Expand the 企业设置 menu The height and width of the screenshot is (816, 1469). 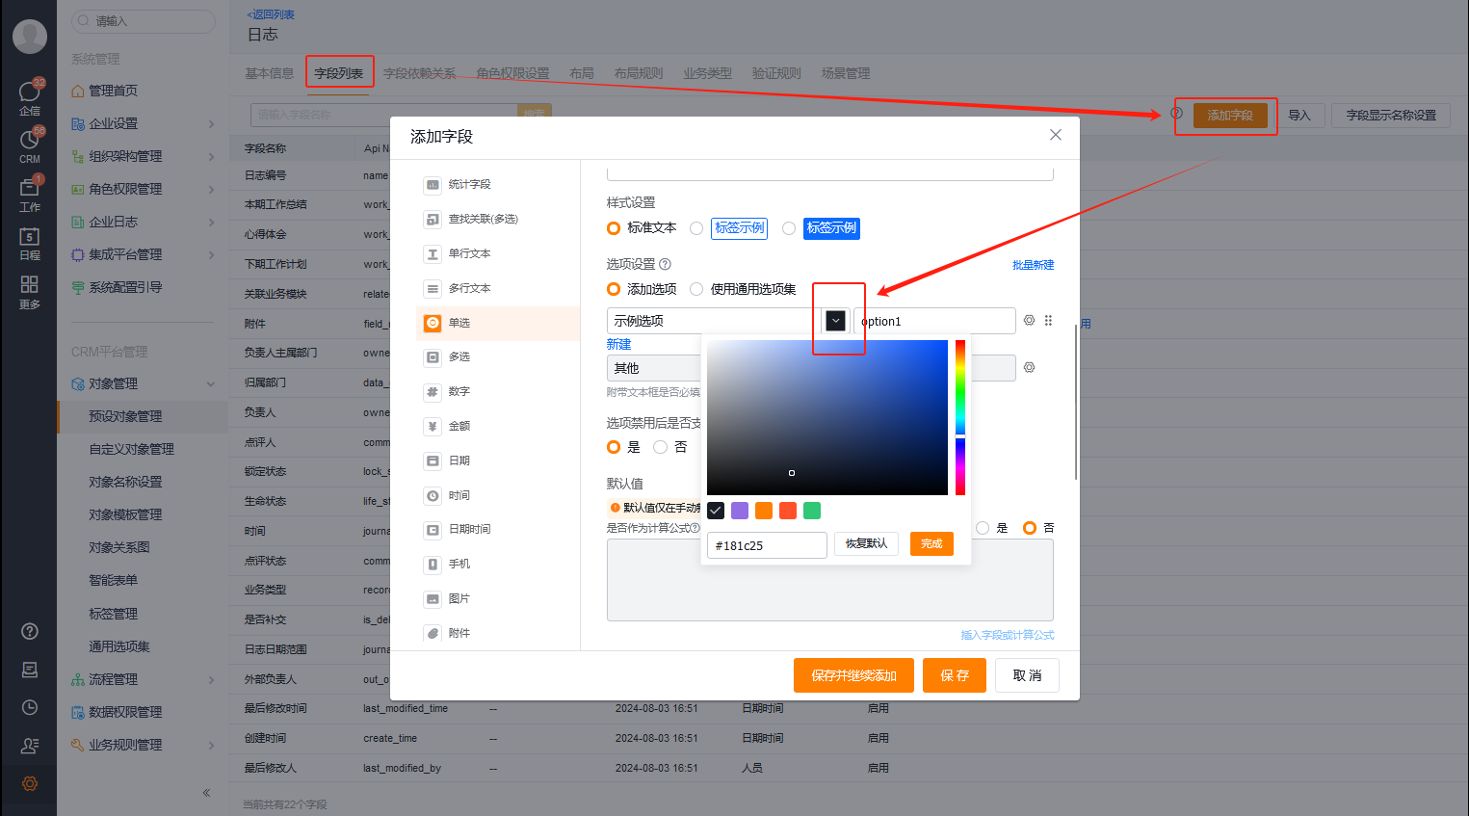(144, 123)
